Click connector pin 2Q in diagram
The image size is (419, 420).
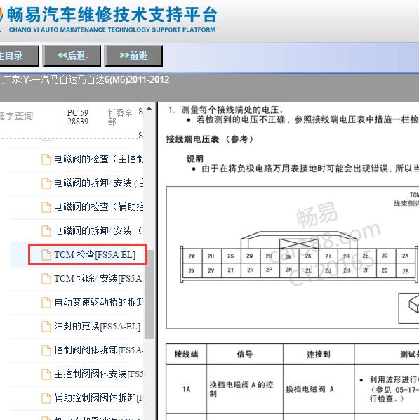(x=250, y=256)
